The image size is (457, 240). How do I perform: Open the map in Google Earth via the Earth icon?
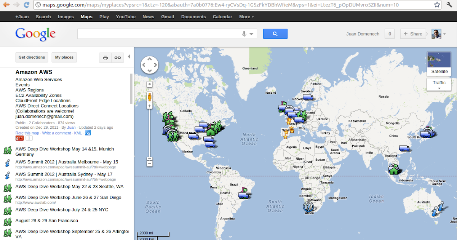click(x=87, y=133)
